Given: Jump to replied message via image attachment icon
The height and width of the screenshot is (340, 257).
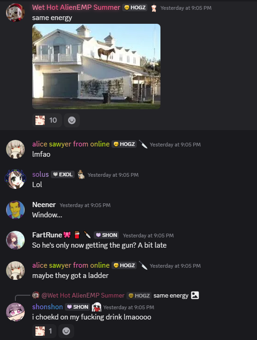Looking at the screenshot, I should [195, 295].
